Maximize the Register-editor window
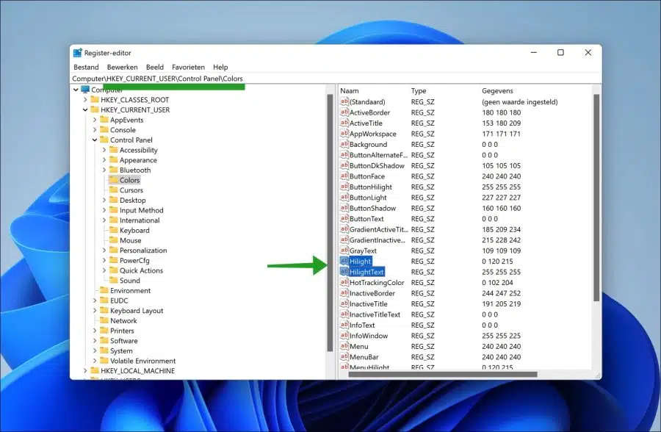The width and height of the screenshot is (661, 432). pos(560,52)
